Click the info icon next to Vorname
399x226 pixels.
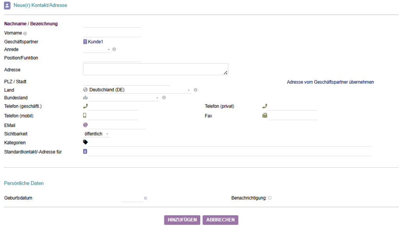point(25,33)
